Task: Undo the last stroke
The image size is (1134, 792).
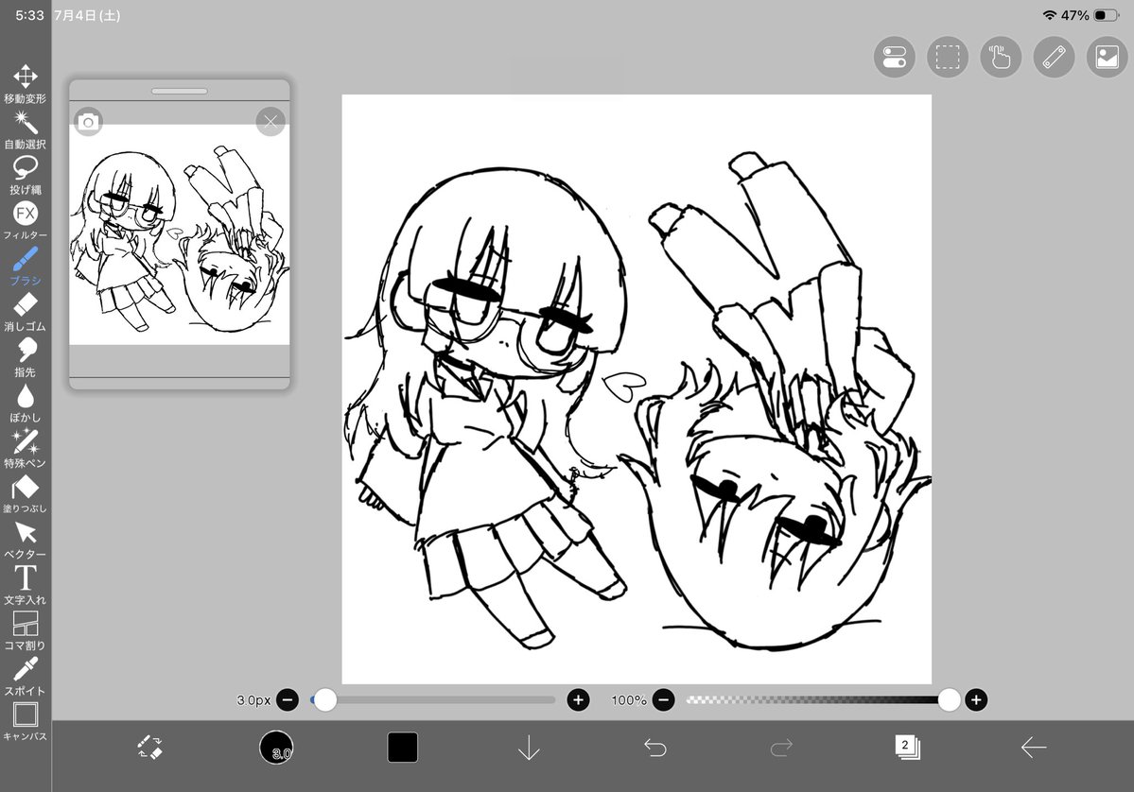Action: pyautogui.click(x=655, y=748)
